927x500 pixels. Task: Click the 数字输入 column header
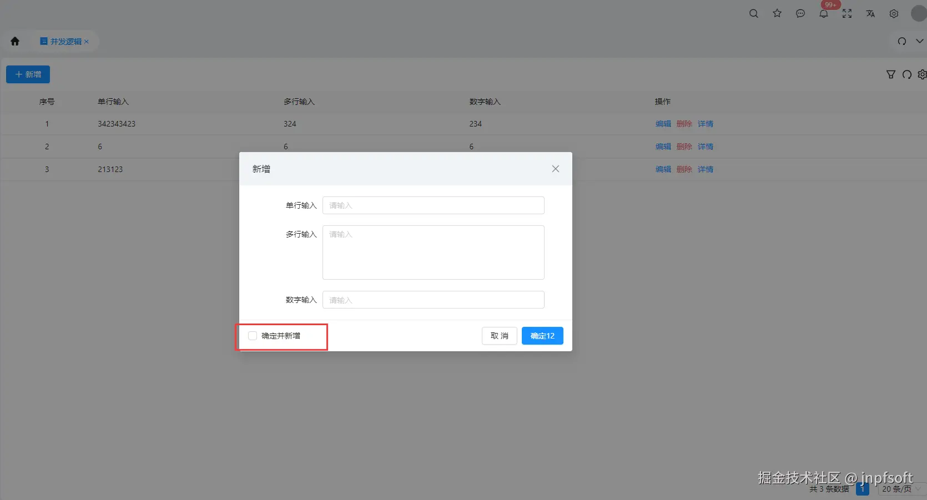tap(485, 102)
